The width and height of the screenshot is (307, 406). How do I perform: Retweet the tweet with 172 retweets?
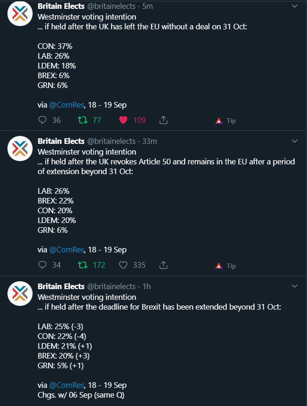pyautogui.click(x=82, y=265)
